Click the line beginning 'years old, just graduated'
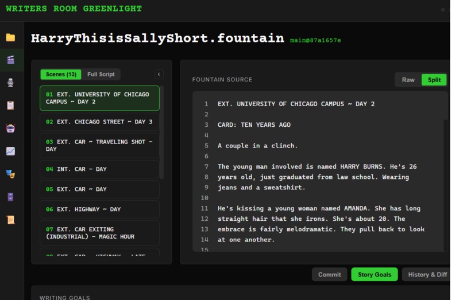Screen dimensions: 463x300 click(x=313, y=177)
